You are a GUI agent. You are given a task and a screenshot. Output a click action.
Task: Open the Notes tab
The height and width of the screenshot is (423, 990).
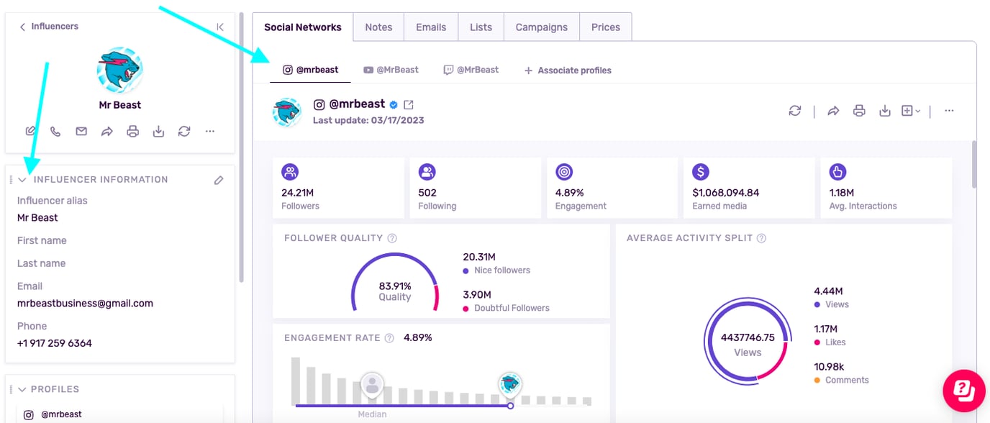tap(378, 27)
